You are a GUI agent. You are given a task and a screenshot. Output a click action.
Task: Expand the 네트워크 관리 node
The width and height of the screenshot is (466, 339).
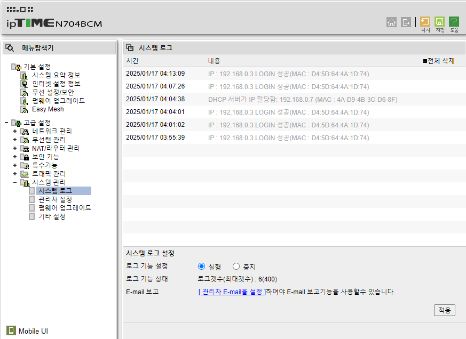15,131
